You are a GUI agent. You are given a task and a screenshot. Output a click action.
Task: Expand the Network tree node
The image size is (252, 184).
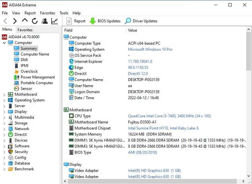[x=4, y=129]
